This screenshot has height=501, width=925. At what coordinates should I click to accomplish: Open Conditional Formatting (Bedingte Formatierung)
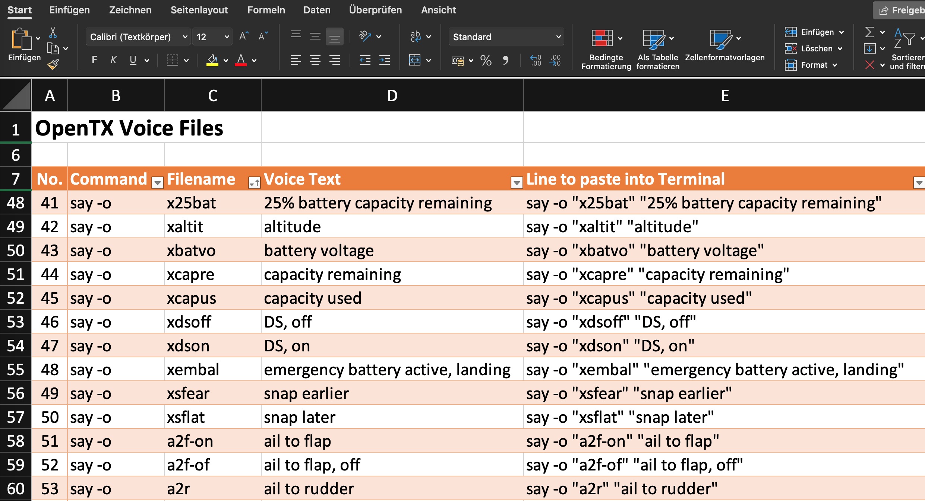click(602, 38)
